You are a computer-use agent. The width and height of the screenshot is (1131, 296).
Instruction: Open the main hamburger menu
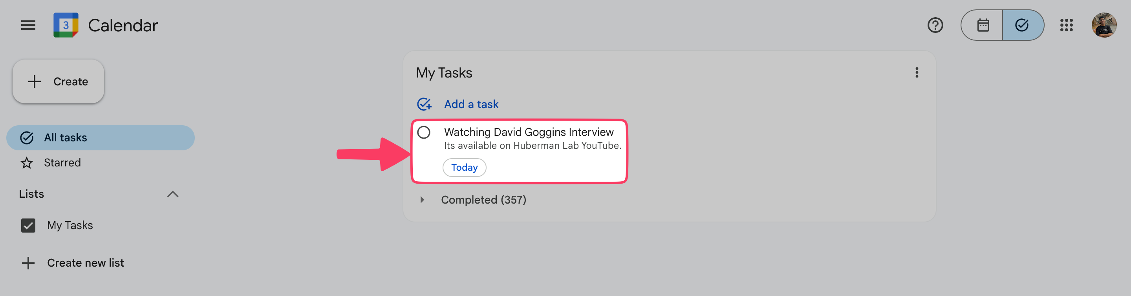point(28,25)
